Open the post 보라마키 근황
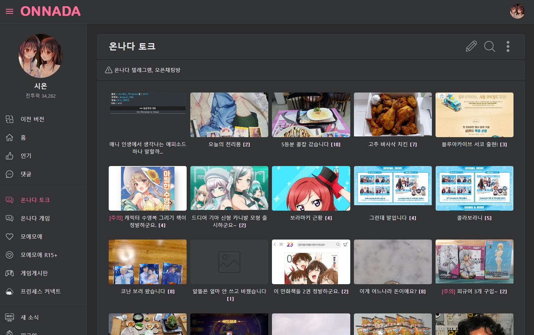534x335 pixels. click(x=311, y=218)
